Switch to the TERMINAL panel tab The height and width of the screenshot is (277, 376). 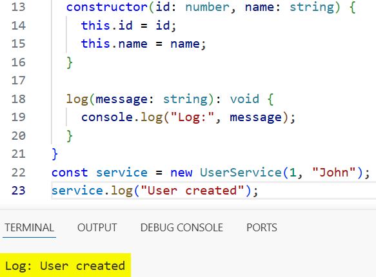click(x=30, y=227)
